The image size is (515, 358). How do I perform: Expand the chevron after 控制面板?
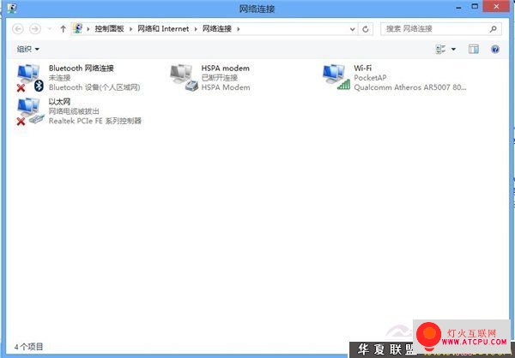(130, 29)
